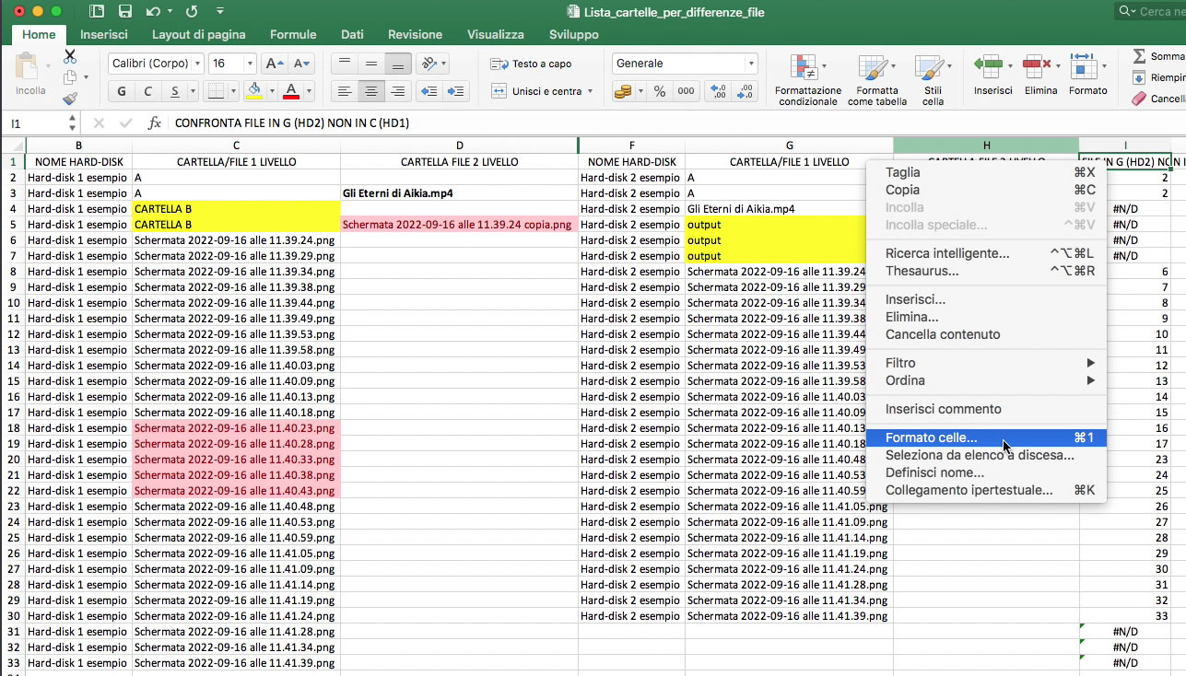
Task: Click Testo a capo wrap text button
Action: [x=531, y=64]
